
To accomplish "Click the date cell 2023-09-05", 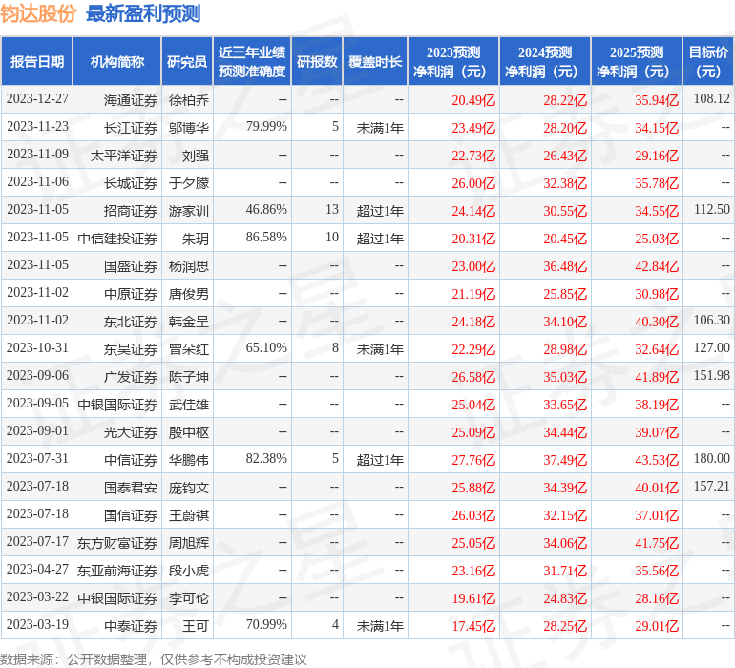I will (x=37, y=403).
